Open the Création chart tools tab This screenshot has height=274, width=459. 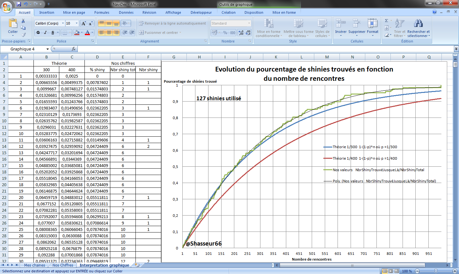point(229,12)
